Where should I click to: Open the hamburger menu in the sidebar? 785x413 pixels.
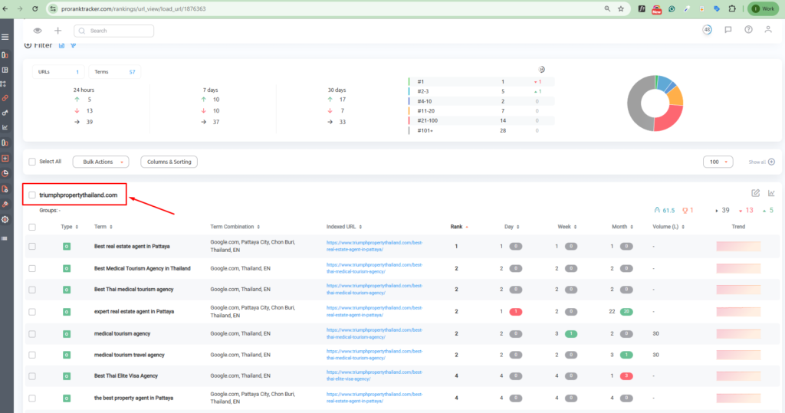(5, 37)
